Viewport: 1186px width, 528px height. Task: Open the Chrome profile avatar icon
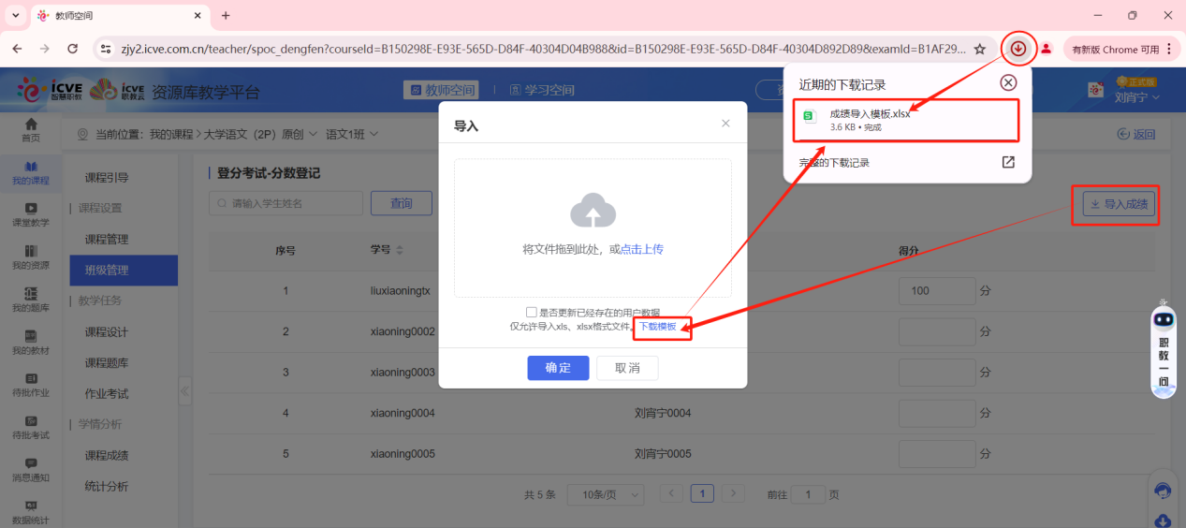point(1046,49)
